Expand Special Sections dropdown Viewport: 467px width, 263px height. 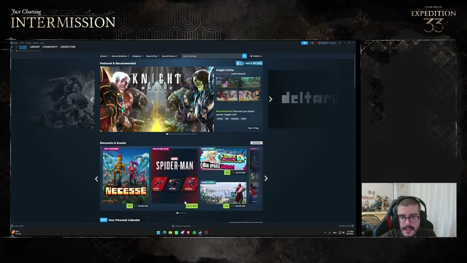point(170,56)
